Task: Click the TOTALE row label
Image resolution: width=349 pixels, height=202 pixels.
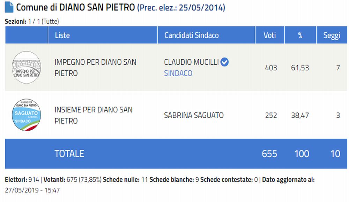Action: (x=69, y=154)
